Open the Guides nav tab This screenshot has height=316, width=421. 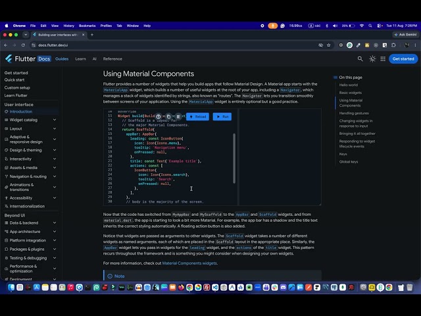point(62,59)
